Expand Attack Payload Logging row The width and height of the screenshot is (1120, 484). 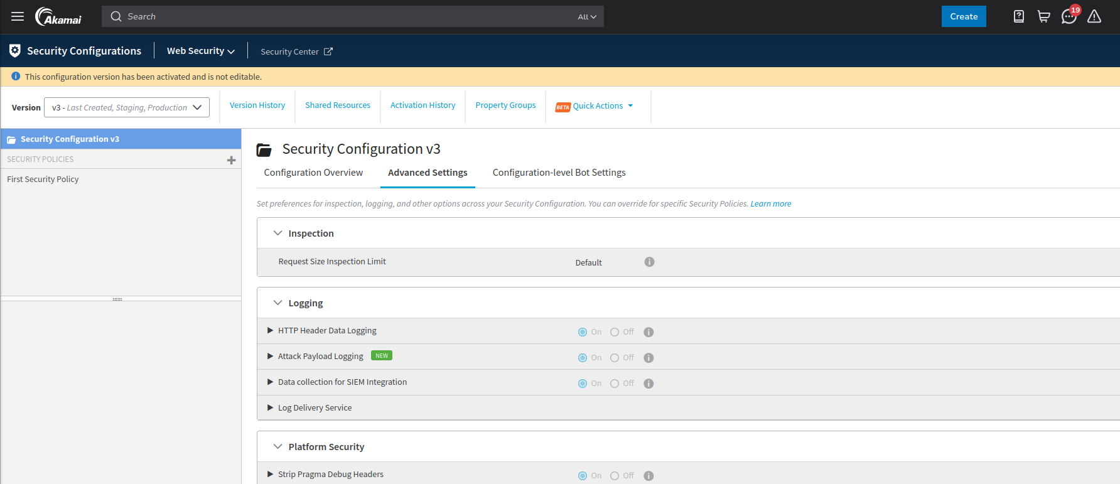tap(270, 356)
